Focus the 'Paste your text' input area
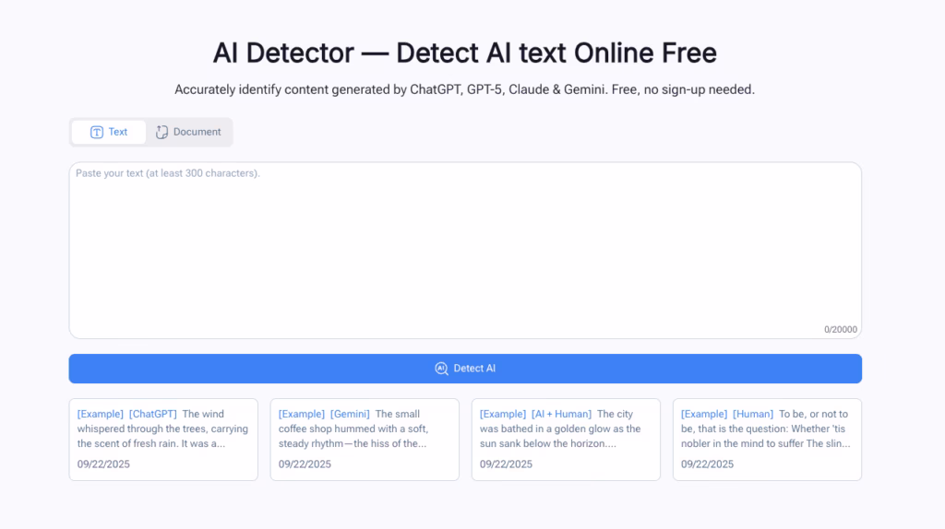 click(465, 249)
